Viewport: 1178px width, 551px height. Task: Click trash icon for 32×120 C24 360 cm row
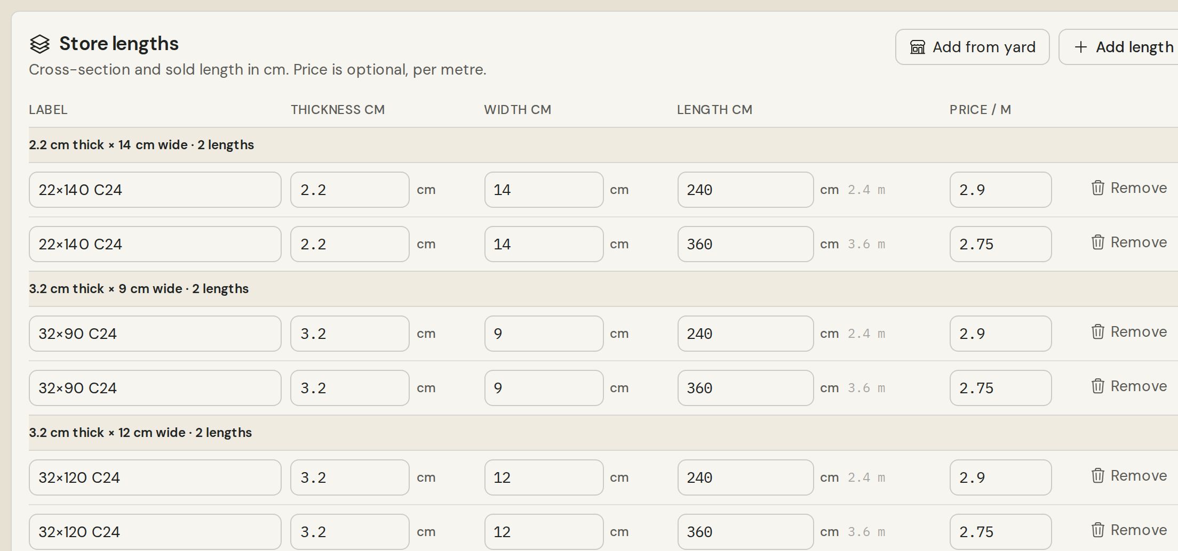click(1097, 530)
